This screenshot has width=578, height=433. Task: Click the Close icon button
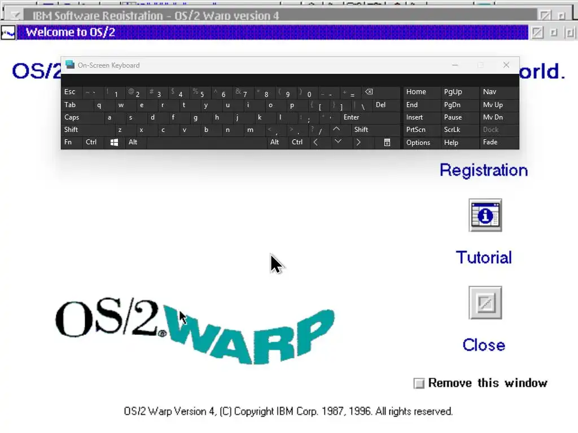pos(485,303)
